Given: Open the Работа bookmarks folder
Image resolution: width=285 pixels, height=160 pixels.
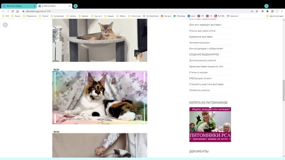Looking at the screenshot, I should [121, 16].
